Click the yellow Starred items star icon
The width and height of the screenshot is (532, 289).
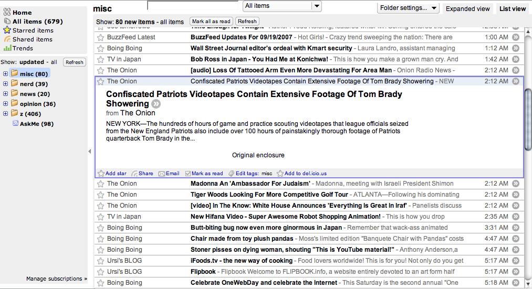pyautogui.click(x=7, y=30)
